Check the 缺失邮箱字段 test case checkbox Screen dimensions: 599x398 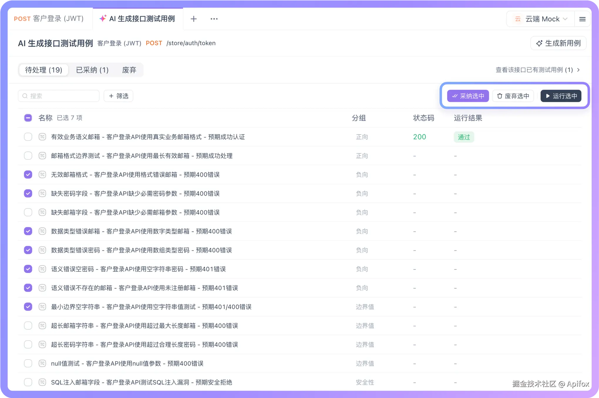tap(28, 212)
